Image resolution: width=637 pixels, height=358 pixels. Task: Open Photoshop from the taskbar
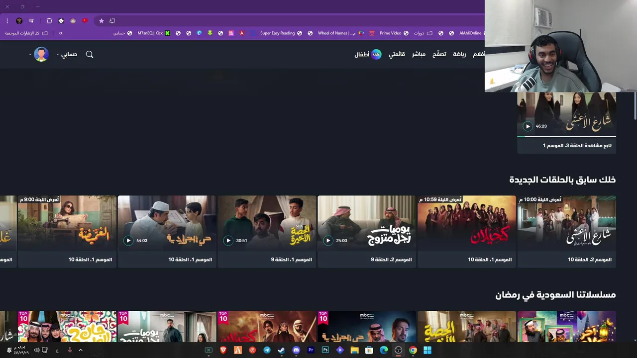pyautogui.click(x=325, y=350)
